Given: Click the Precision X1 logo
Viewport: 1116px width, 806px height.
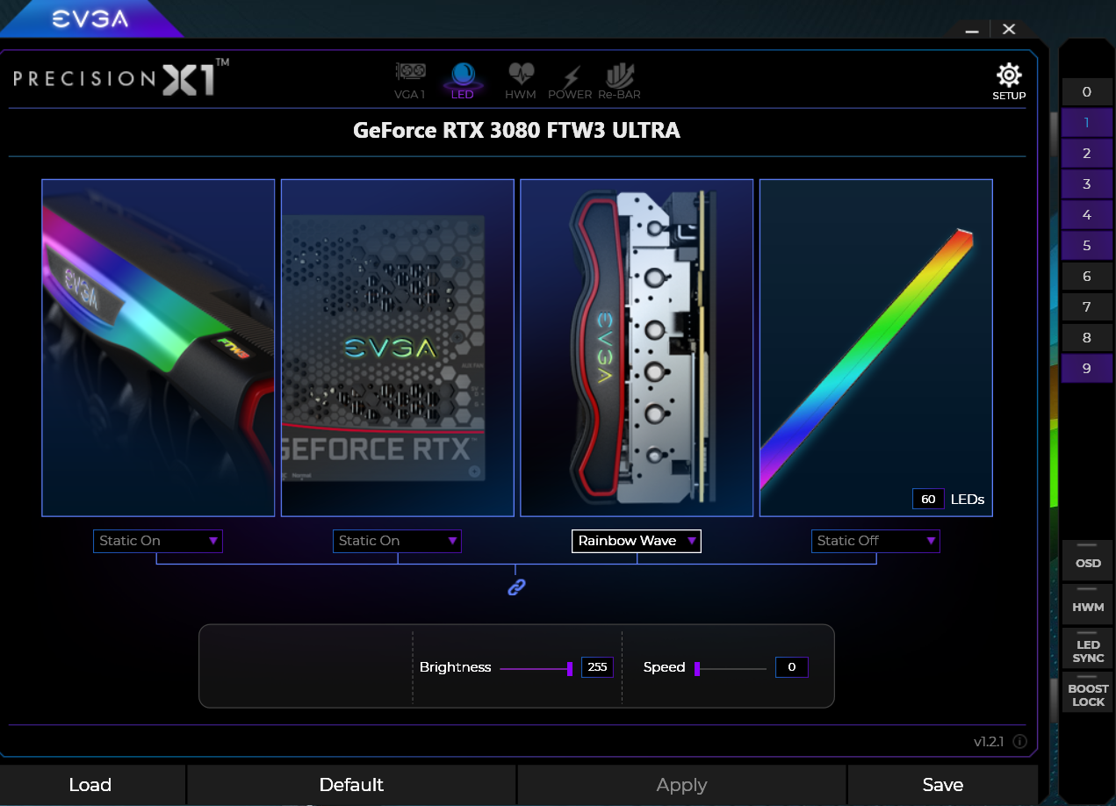Looking at the screenshot, I should pyautogui.click(x=121, y=77).
